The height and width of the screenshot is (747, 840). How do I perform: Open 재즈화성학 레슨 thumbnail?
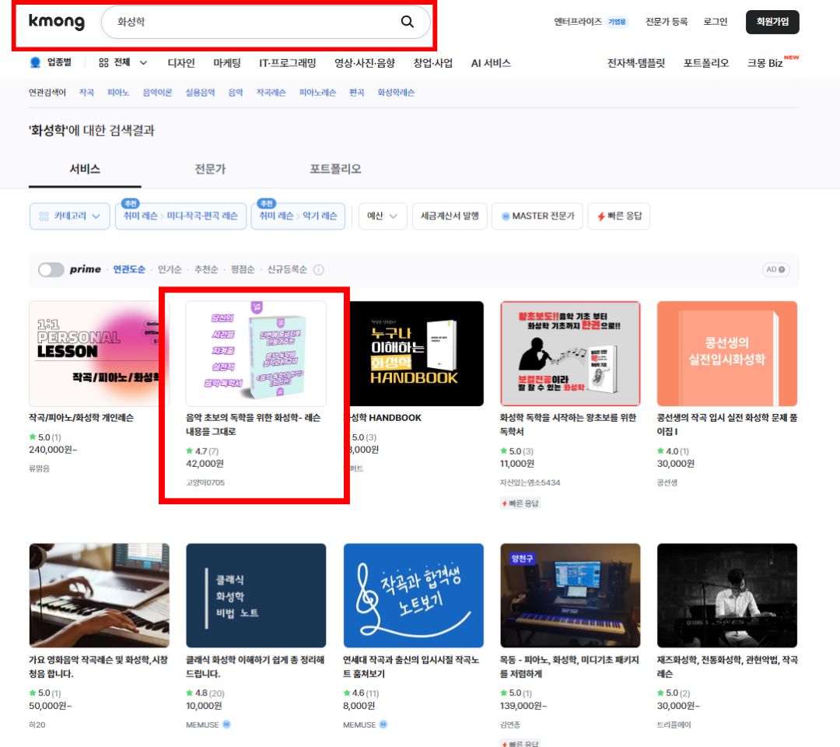pos(727,595)
